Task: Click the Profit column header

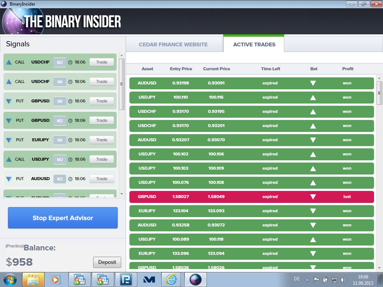Action: (348, 69)
